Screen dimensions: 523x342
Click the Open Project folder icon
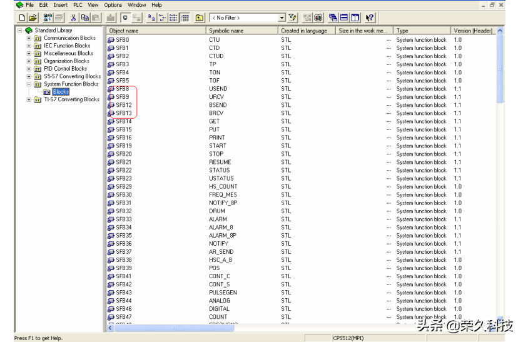[x=33, y=18]
